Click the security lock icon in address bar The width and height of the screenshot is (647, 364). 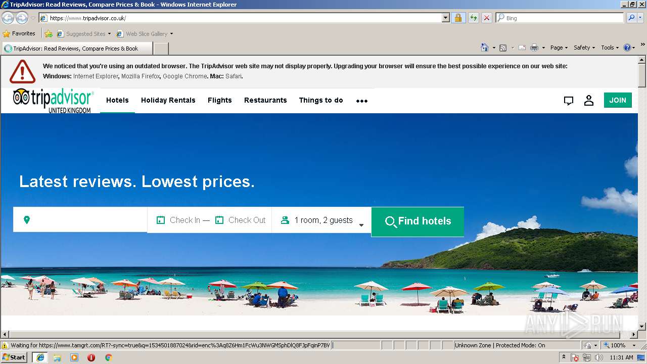(458, 18)
